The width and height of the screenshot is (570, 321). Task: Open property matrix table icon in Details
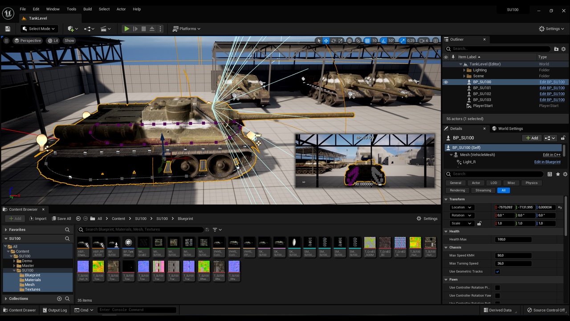click(x=550, y=174)
